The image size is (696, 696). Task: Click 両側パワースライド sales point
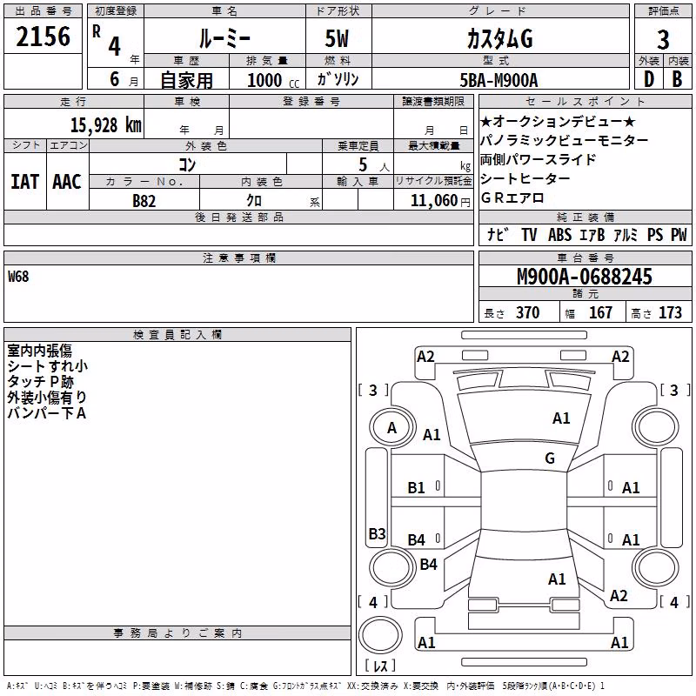coord(538,160)
